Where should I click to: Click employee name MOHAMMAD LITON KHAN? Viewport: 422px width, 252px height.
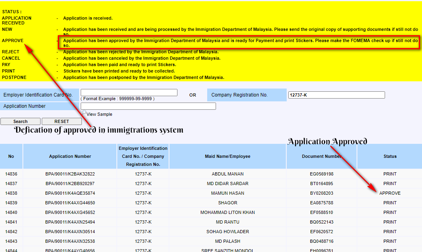228,212
